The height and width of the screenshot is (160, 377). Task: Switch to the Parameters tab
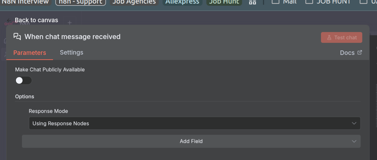pyautogui.click(x=30, y=53)
